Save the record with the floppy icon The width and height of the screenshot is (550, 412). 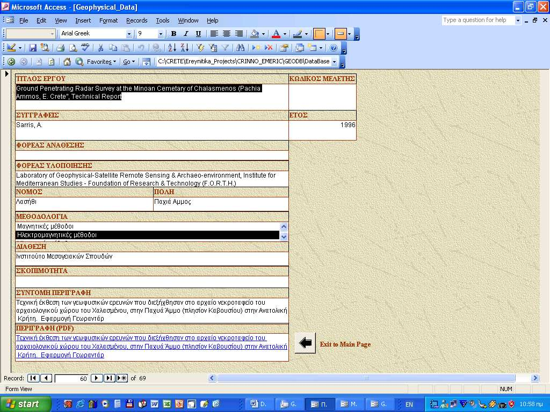(x=33, y=48)
